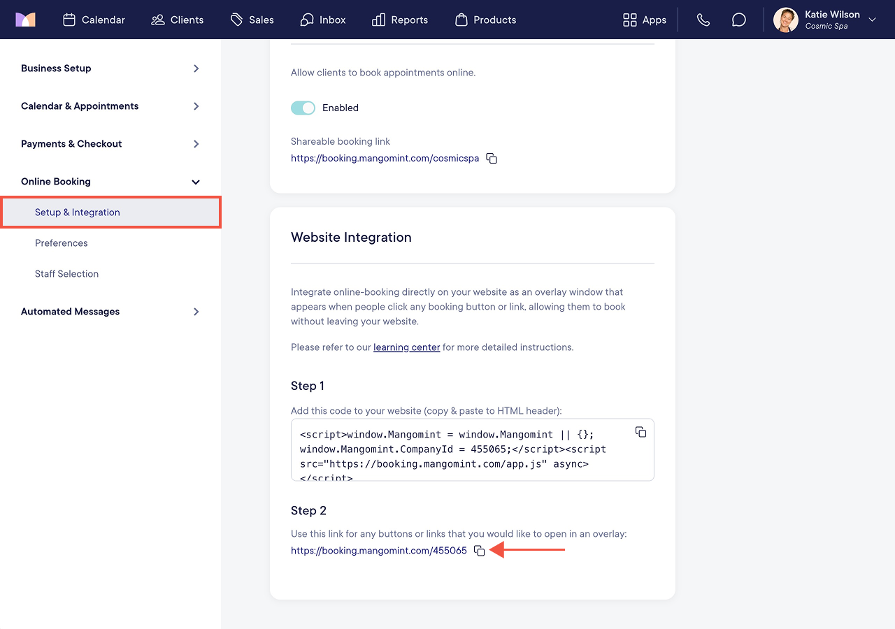This screenshot has height=629, width=895.
Task: Click inside the Step 1 code box
Action: pyautogui.click(x=473, y=450)
